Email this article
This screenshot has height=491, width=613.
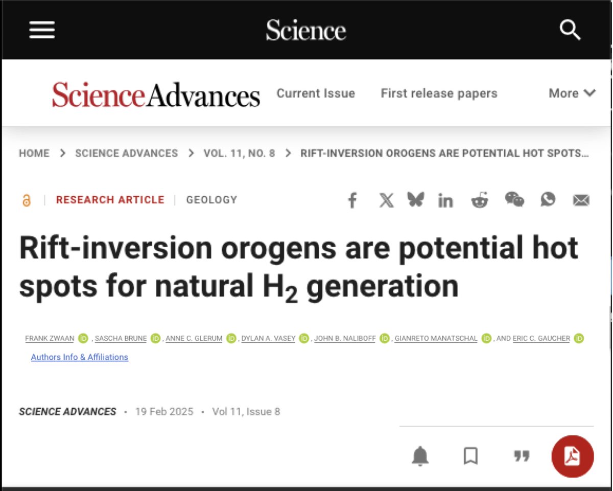581,200
